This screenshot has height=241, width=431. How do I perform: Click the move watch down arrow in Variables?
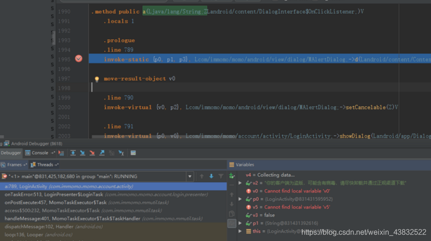coord(232,204)
